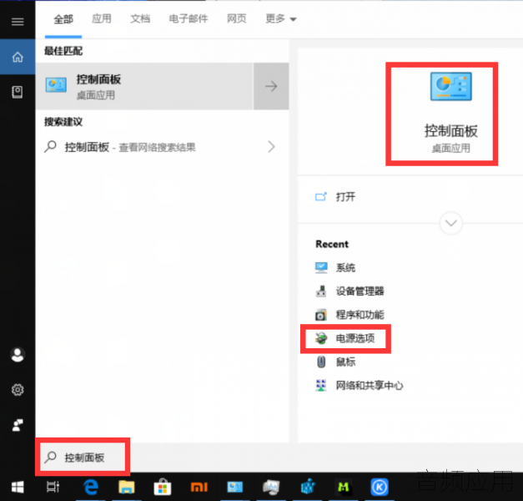Expand arrow next to 控制面板 best match
Viewport: 523px width, 501px height.
tap(271, 86)
